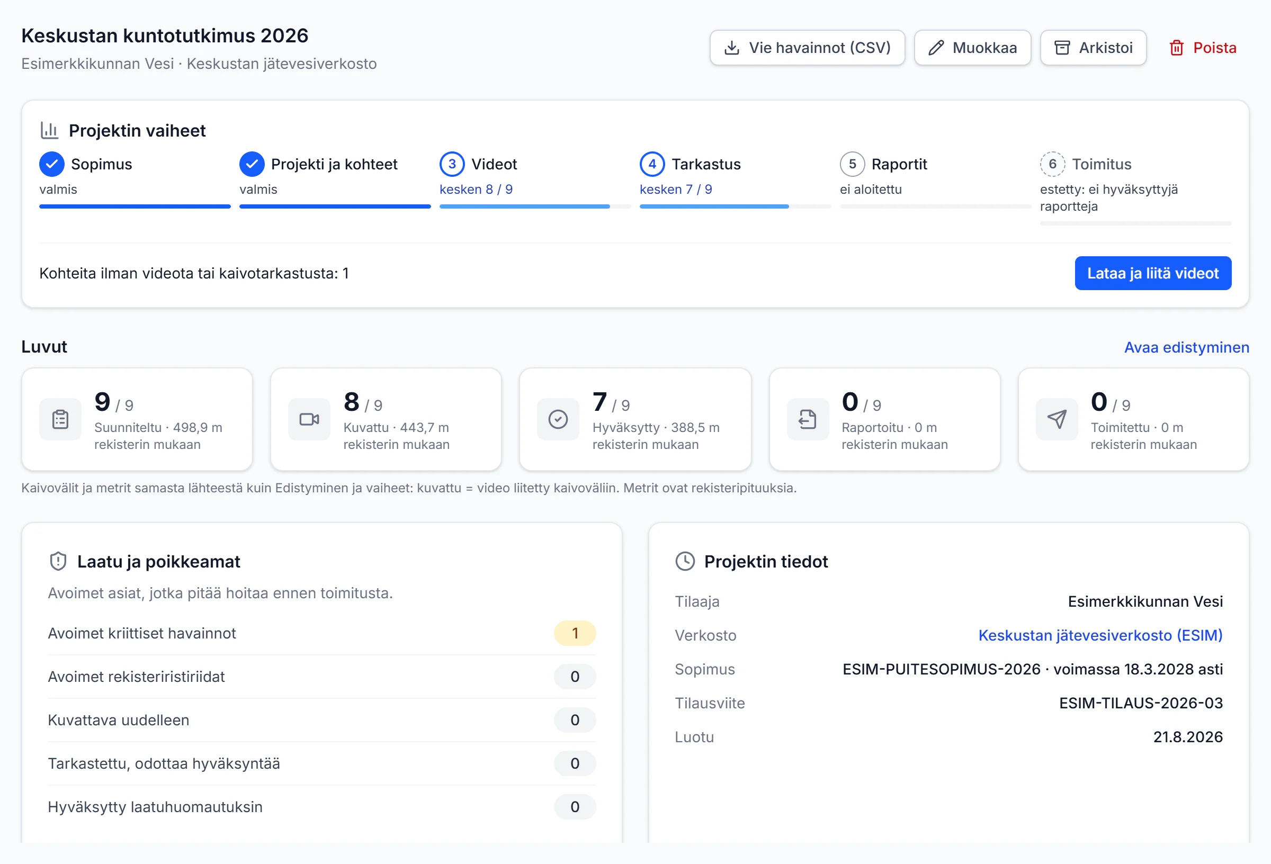Archive project with Arkistoi button
Viewport: 1271px width, 864px height.
[x=1093, y=48]
